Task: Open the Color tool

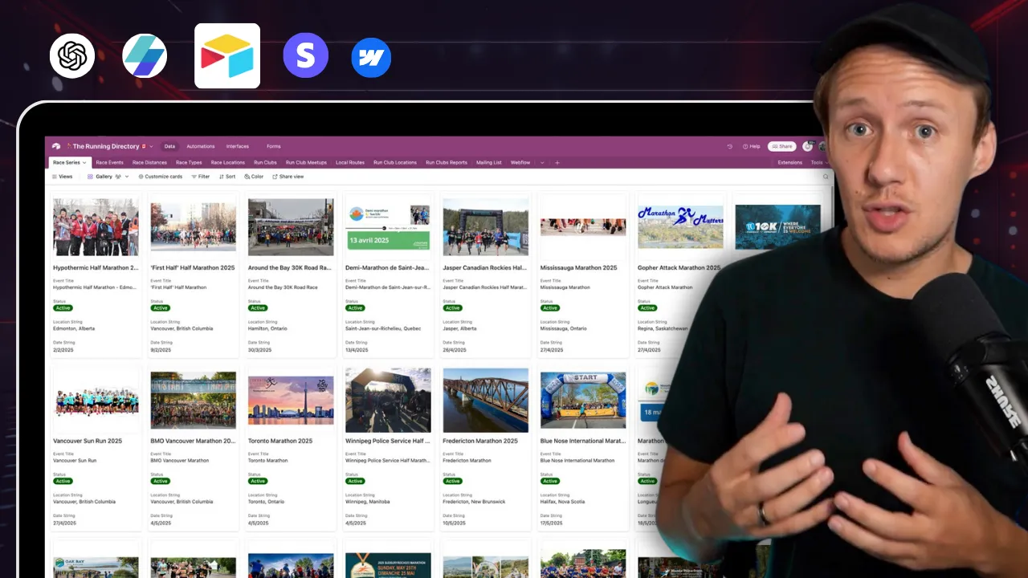Action: (254, 177)
